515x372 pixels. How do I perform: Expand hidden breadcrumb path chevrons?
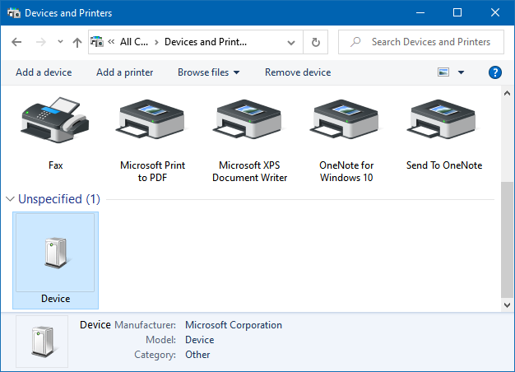pyautogui.click(x=111, y=42)
